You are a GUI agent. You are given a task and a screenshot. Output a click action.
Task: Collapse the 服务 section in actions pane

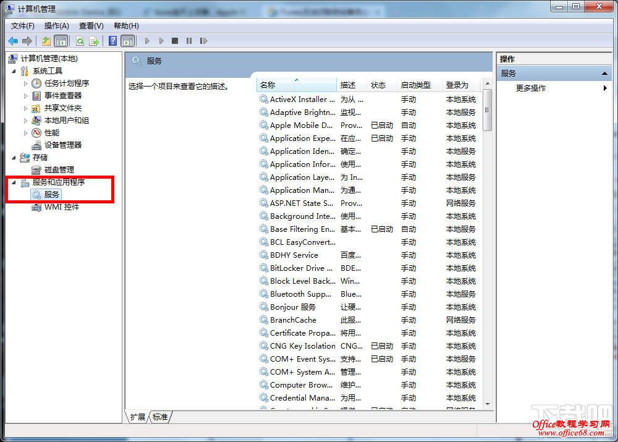(604, 74)
